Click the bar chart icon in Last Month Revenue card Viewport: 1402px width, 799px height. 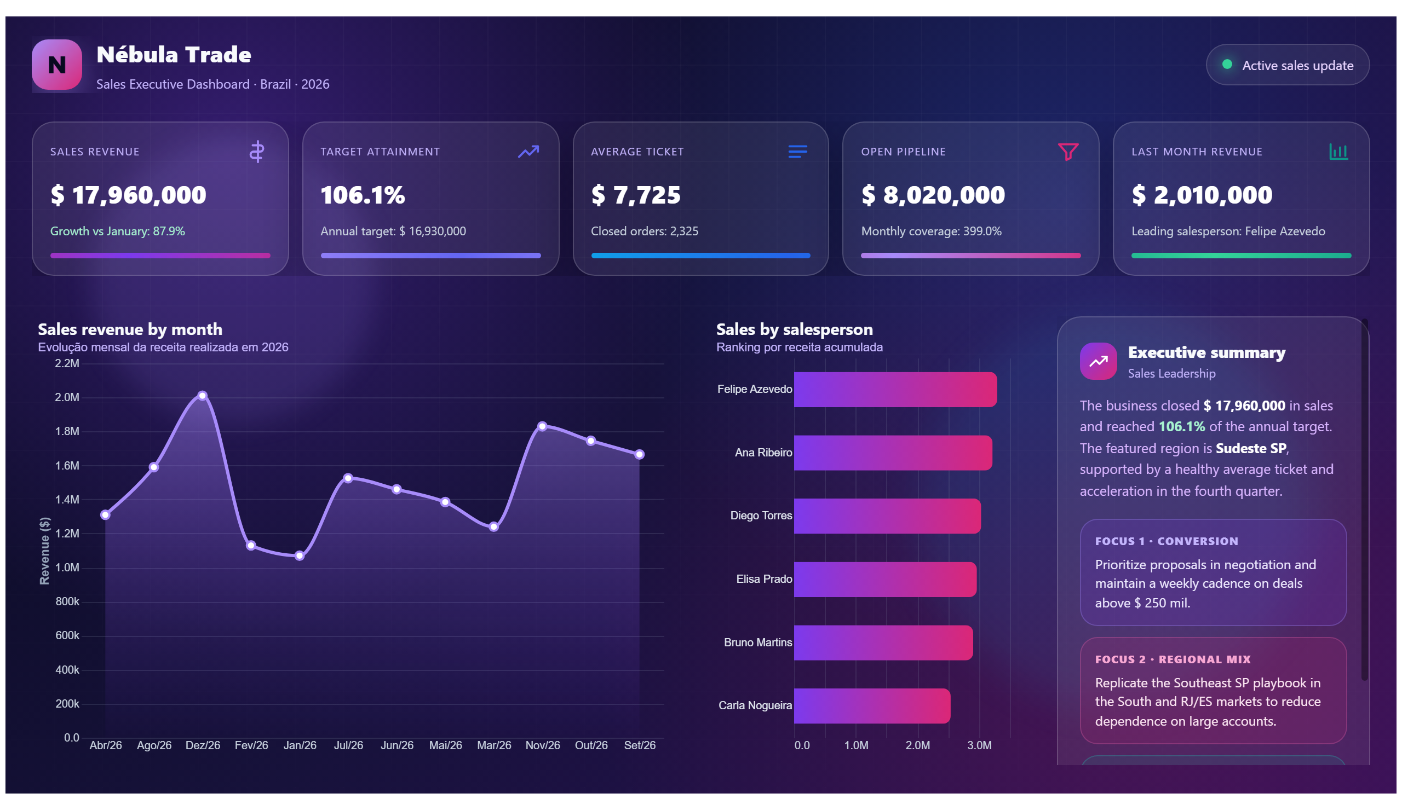1338,152
